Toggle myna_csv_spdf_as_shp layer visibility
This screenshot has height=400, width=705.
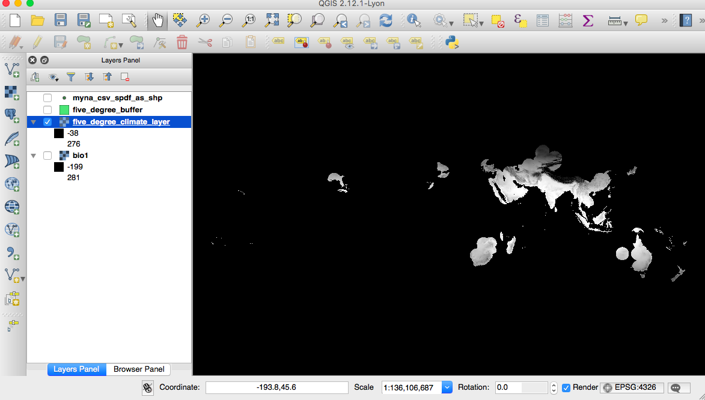47,98
